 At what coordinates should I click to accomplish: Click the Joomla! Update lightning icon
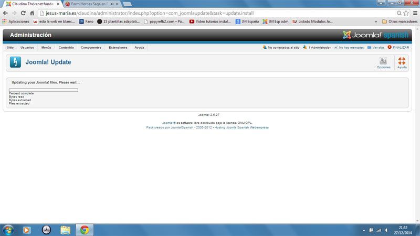pos(15,62)
